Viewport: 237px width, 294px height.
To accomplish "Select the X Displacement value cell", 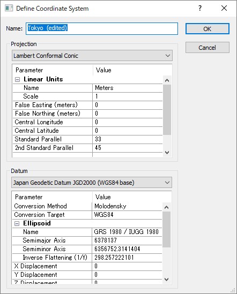I will (127, 266).
